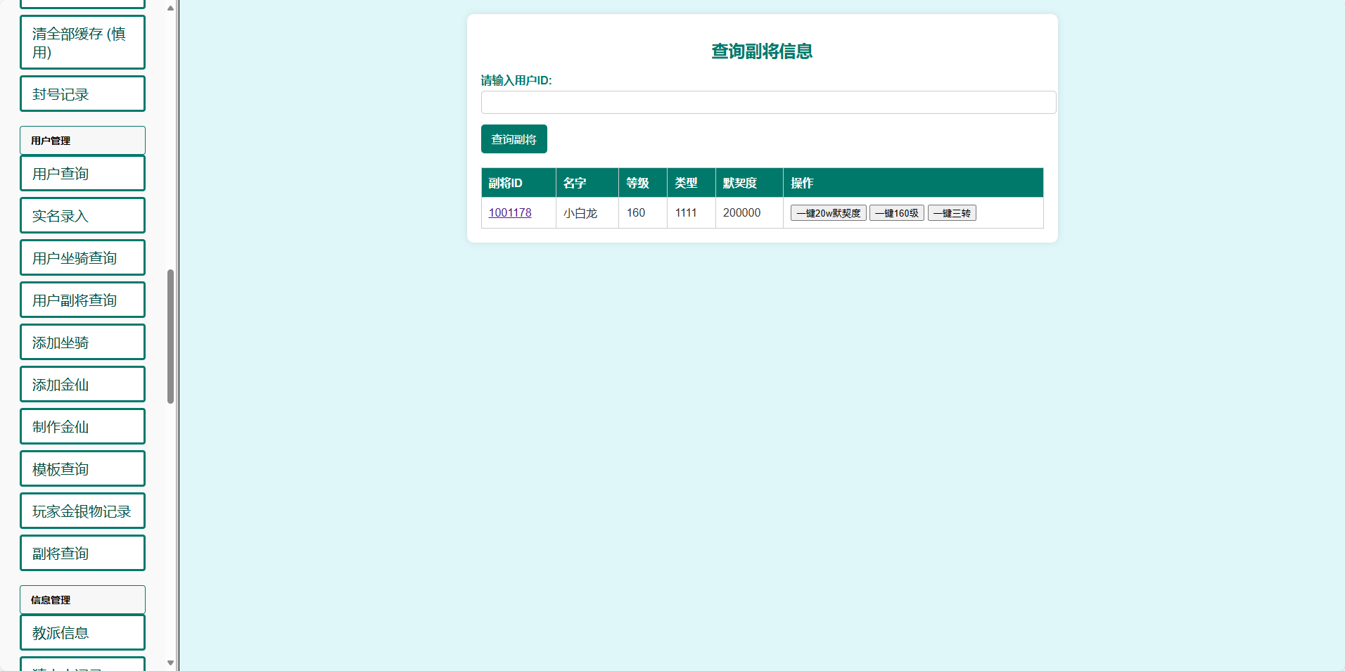Image resolution: width=1345 pixels, height=671 pixels.
Task: Click 一键20w默契度 action button
Action: (828, 212)
